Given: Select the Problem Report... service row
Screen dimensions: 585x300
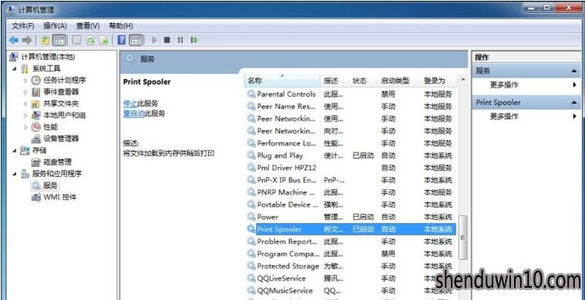Looking at the screenshot, I should [x=351, y=242].
